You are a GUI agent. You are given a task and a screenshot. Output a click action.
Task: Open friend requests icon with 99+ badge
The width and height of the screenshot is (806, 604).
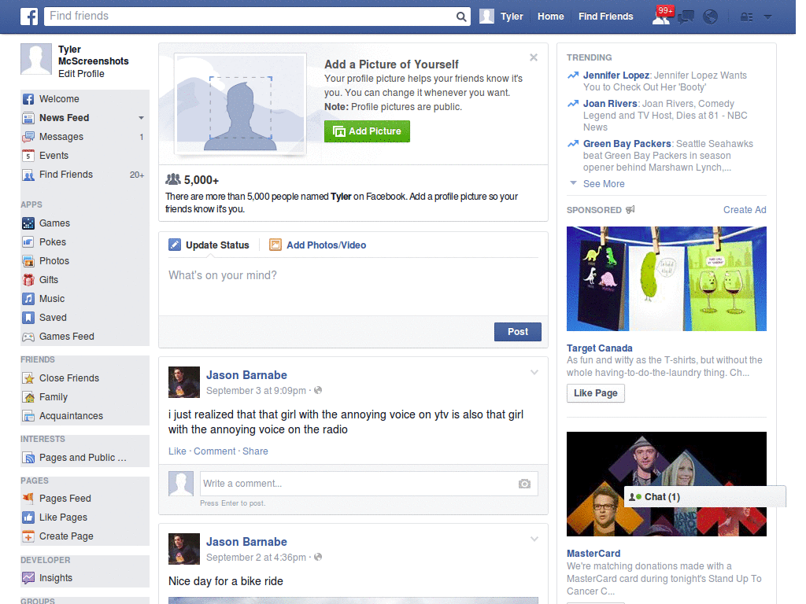point(661,17)
